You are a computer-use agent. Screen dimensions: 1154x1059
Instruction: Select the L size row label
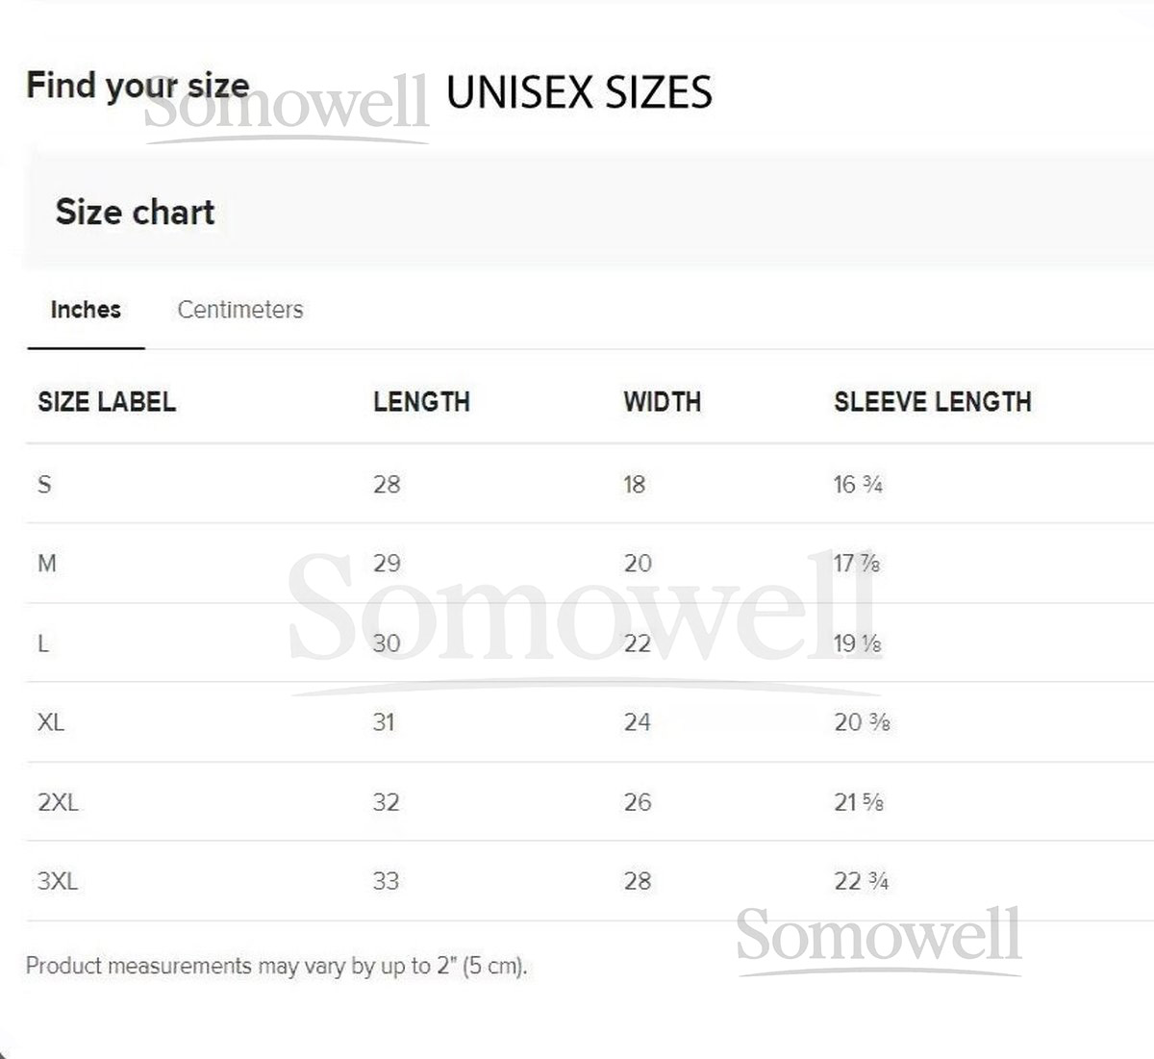(x=43, y=643)
